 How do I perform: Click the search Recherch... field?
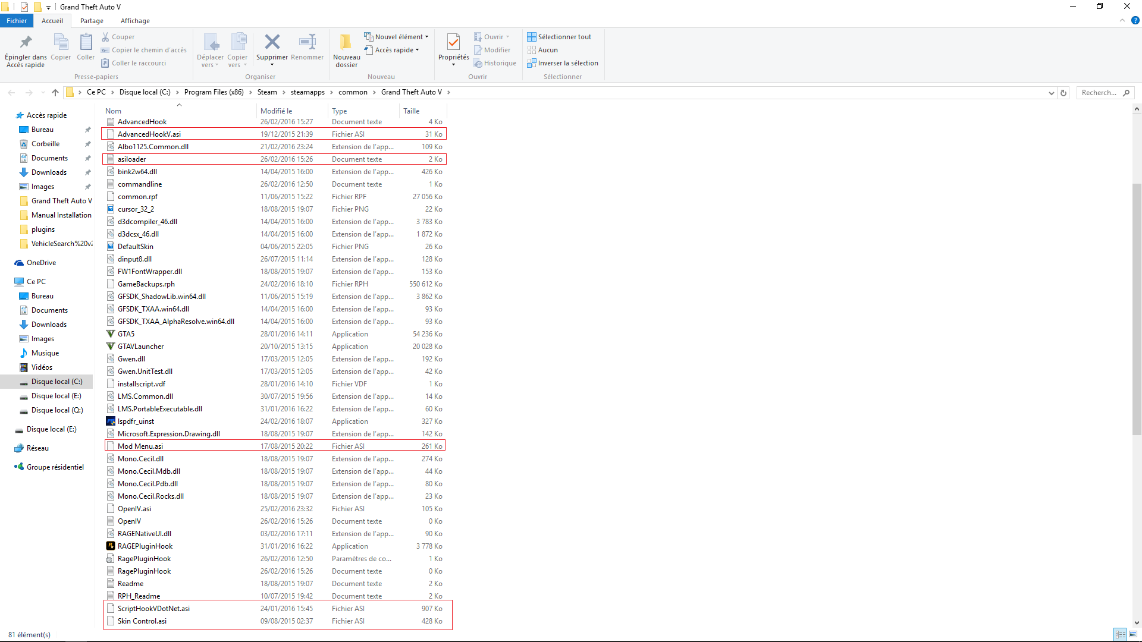pos(1099,93)
